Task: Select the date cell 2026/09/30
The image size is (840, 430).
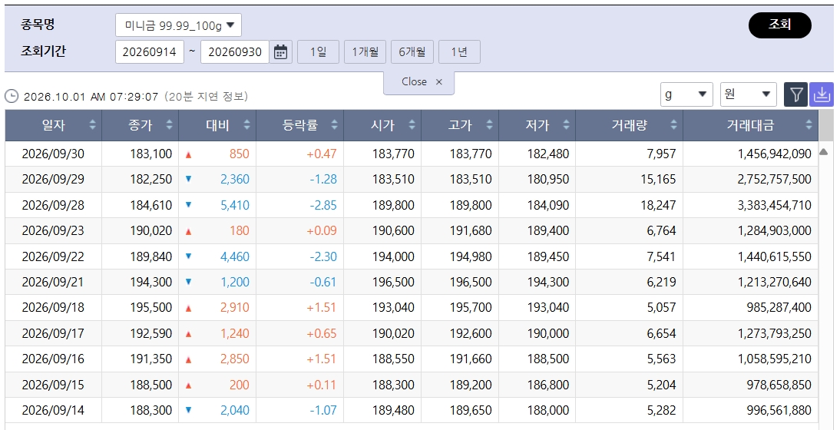Action: (x=53, y=154)
